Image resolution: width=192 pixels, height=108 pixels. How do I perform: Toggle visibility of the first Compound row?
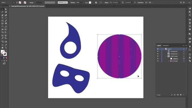click(158, 51)
